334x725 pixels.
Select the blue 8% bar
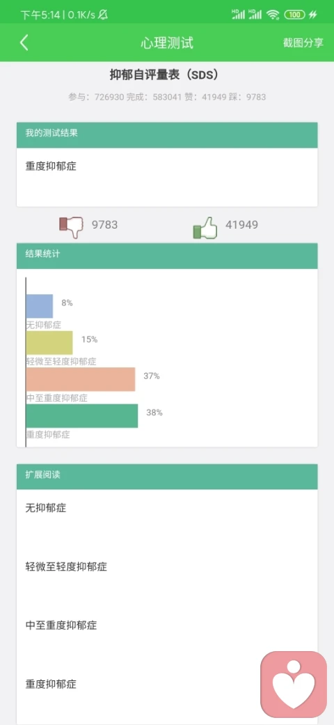click(x=40, y=306)
